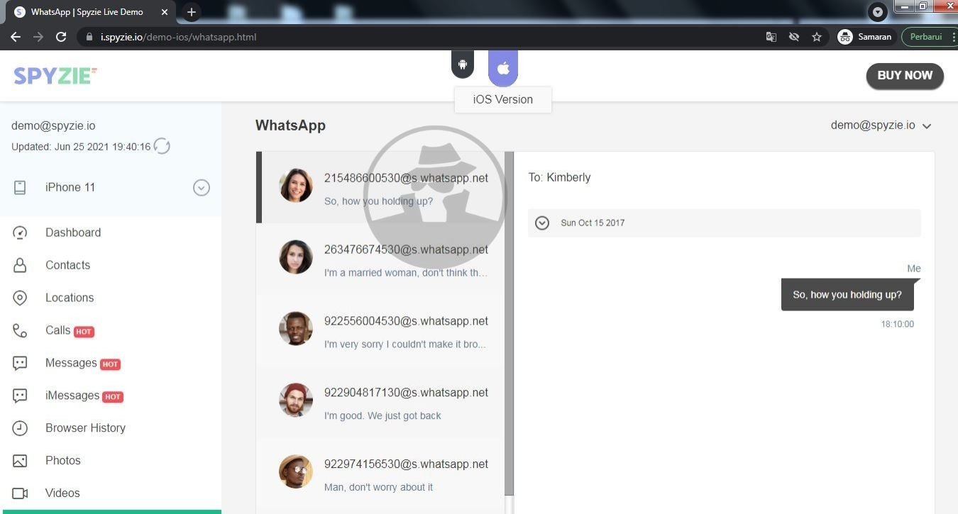Image resolution: width=958 pixels, height=514 pixels.
Task: Click the 18:10:00 message timestamp
Action: pyautogui.click(x=898, y=324)
